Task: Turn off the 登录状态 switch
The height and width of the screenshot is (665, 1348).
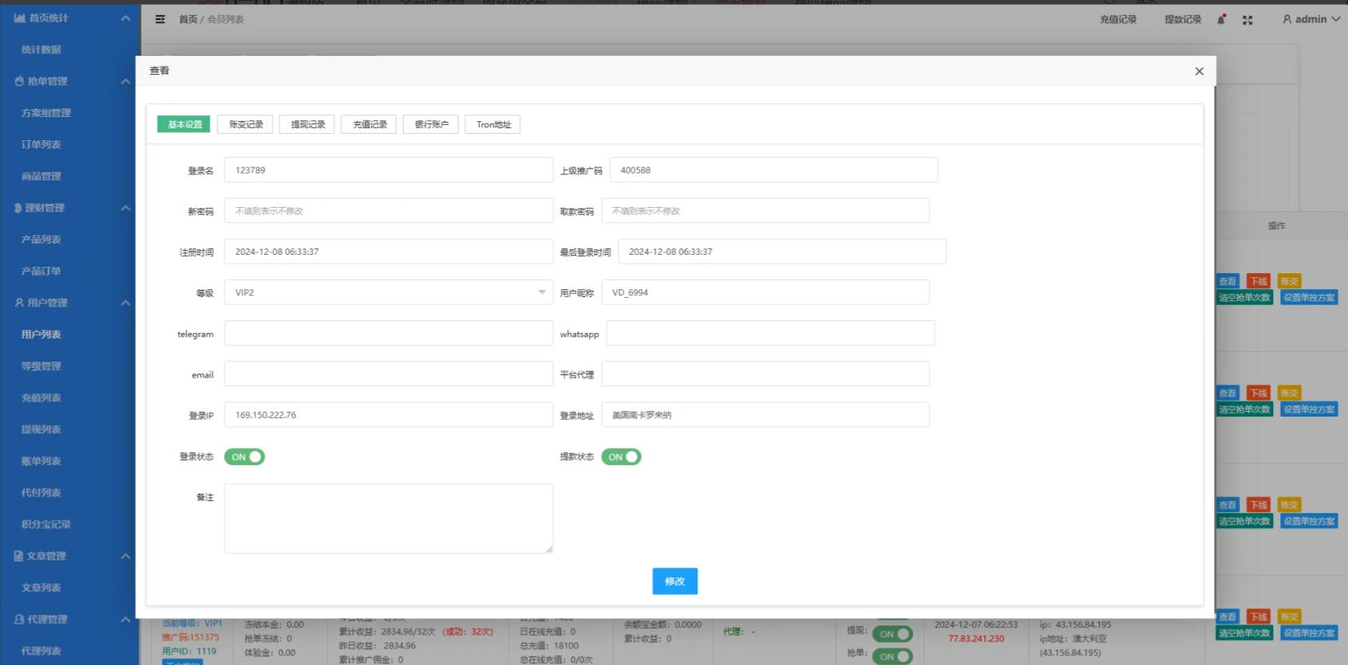Action: tap(245, 457)
